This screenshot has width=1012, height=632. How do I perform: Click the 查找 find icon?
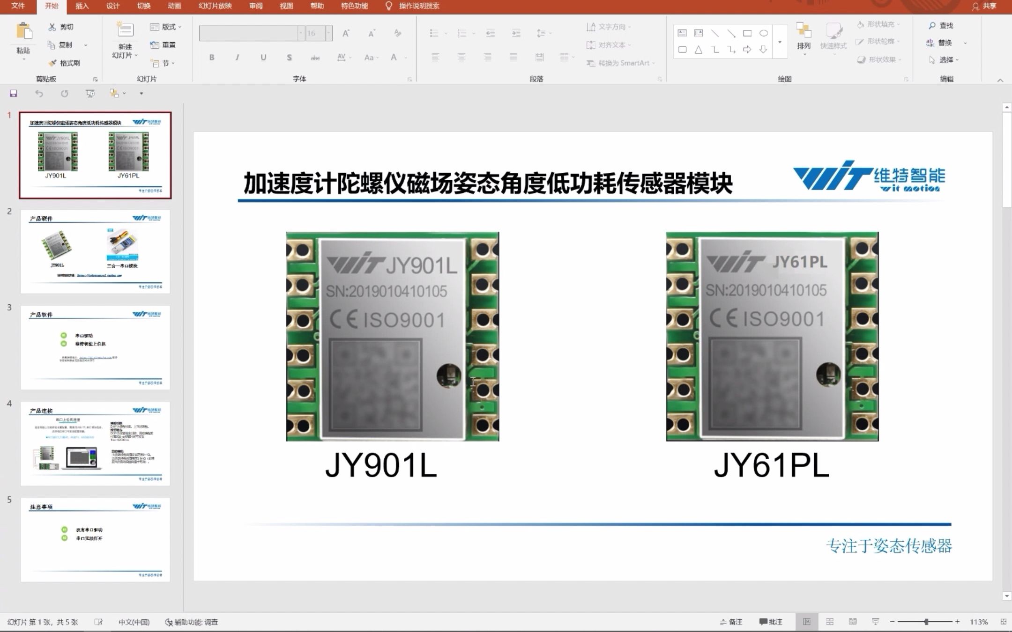tap(932, 26)
